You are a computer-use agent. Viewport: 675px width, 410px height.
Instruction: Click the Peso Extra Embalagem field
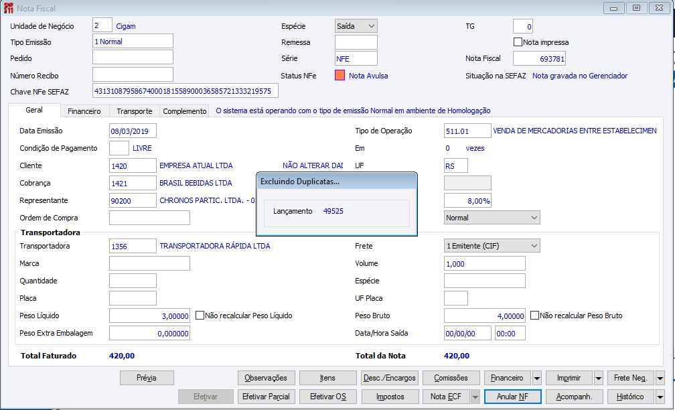click(149, 333)
